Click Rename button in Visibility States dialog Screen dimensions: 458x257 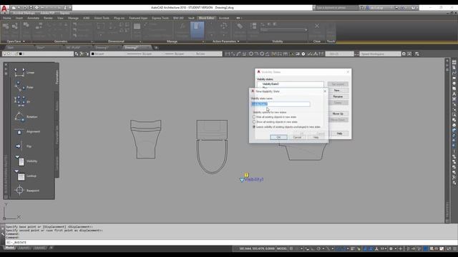tap(338, 96)
